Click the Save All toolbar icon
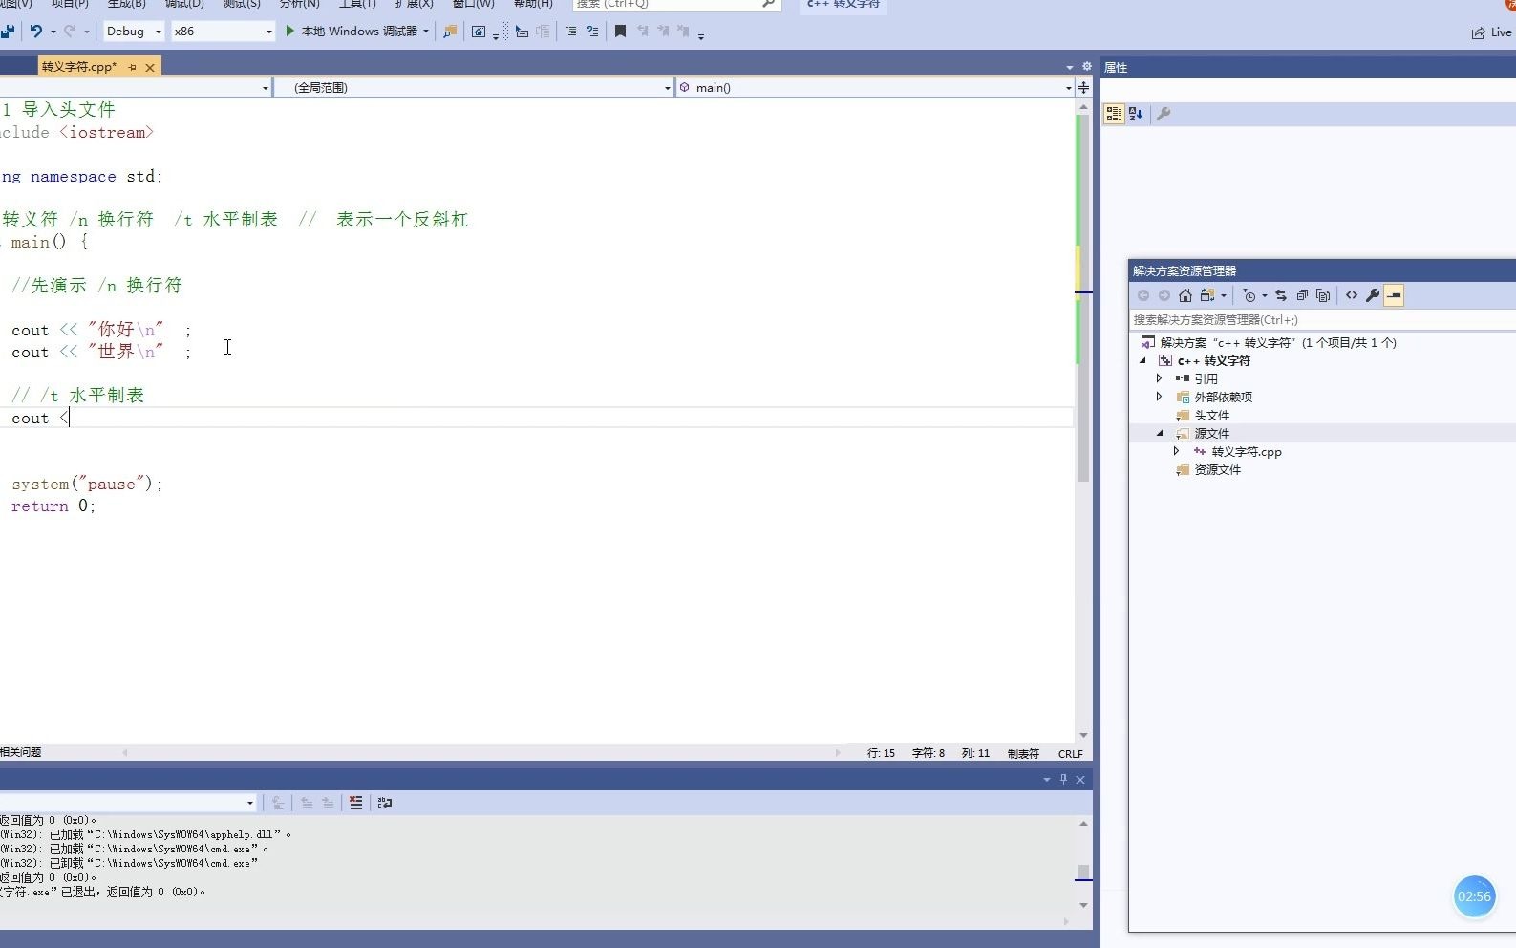This screenshot has width=1516, height=948. (x=7, y=32)
